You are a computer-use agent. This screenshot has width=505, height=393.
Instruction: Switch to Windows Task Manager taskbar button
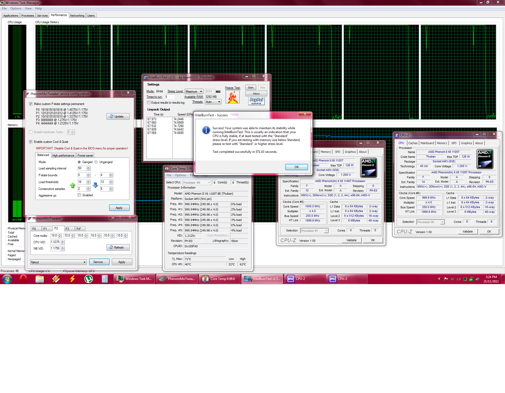pyautogui.click(x=134, y=279)
